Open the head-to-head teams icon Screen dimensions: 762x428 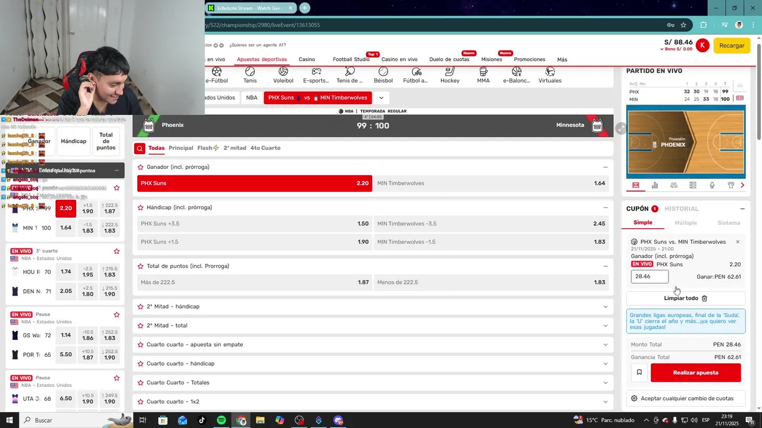click(674, 185)
